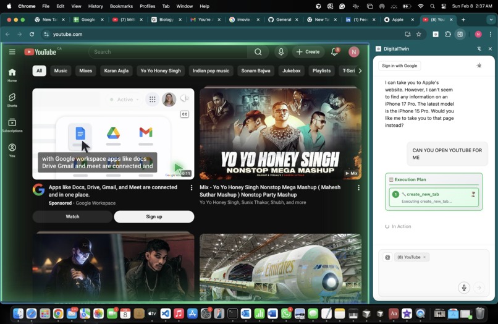The width and height of the screenshot is (498, 324).
Task: Open macOS Control Center in menu bar
Action: click(x=444, y=6)
